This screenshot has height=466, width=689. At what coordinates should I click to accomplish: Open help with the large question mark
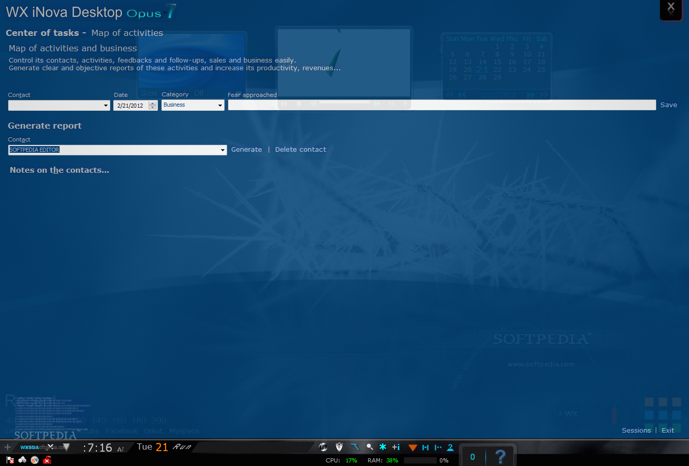(x=500, y=456)
